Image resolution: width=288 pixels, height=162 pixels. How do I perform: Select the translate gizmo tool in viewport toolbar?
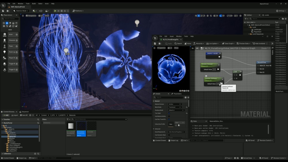(x=198, y=16)
